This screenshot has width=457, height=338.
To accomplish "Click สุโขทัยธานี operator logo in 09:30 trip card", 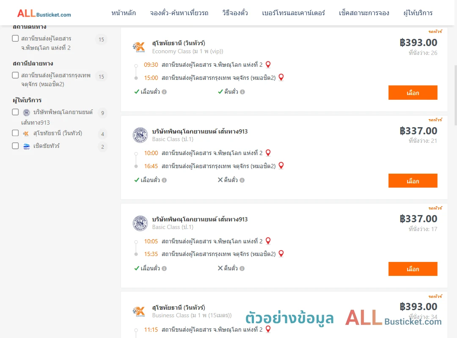I will point(139,47).
